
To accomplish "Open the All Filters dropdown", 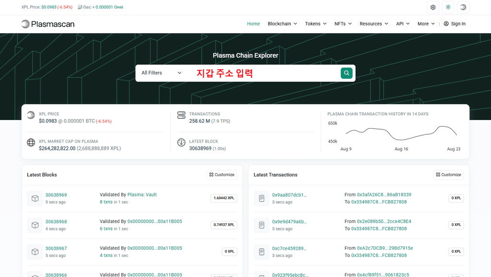I will (161, 73).
